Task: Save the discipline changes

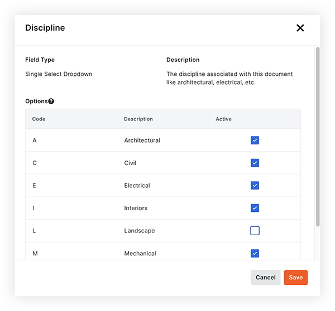Action: pyautogui.click(x=295, y=278)
